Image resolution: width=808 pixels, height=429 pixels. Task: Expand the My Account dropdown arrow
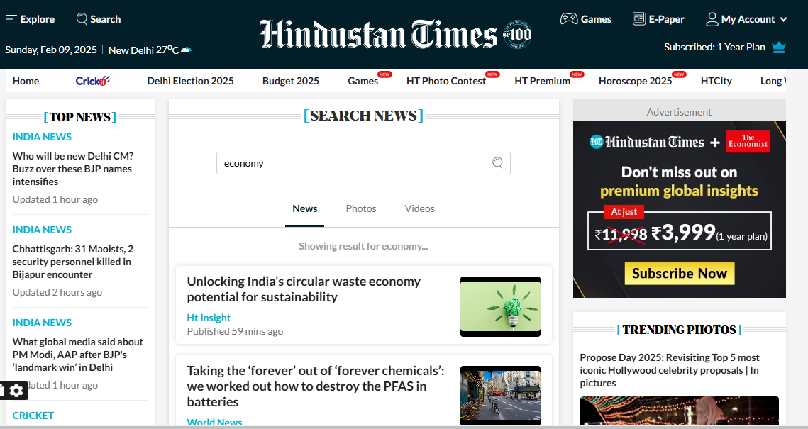(784, 20)
